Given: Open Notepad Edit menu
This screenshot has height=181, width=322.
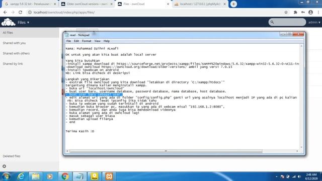Looking at the screenshot, I should click(76, 41).
